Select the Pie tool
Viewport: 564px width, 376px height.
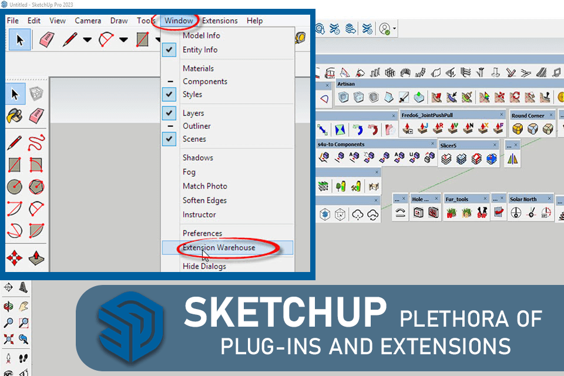click(36, 231)
